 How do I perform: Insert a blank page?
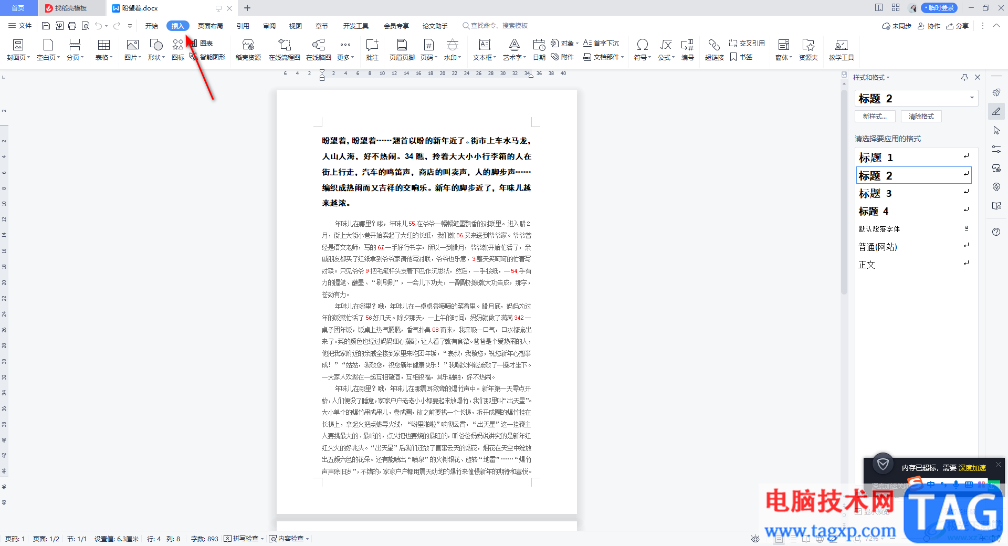tap(48, 50)
